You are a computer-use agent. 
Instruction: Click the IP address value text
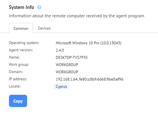[89, 79]
